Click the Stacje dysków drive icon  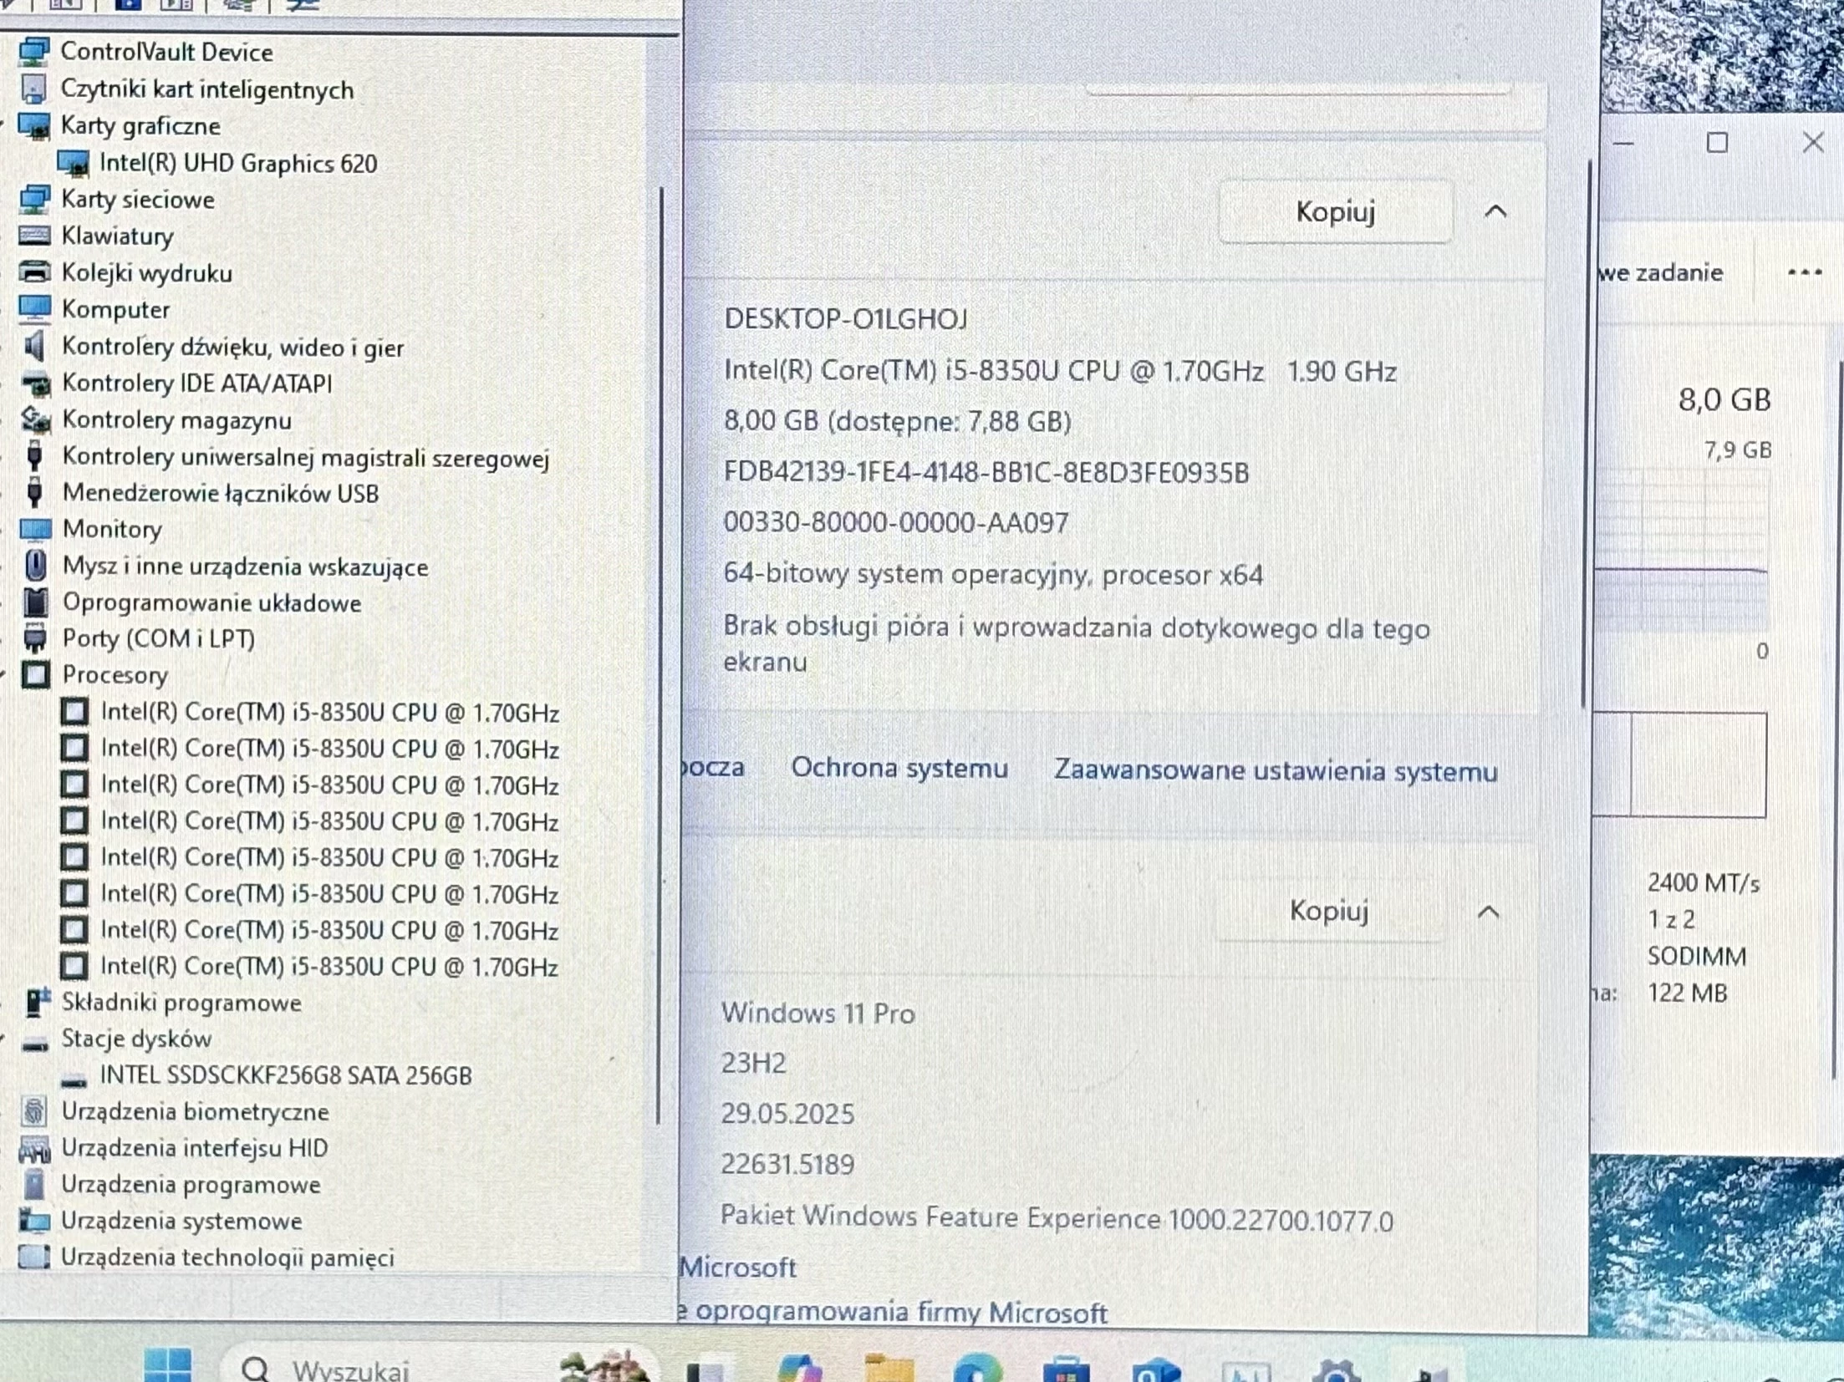click(x=35, y=1044)
